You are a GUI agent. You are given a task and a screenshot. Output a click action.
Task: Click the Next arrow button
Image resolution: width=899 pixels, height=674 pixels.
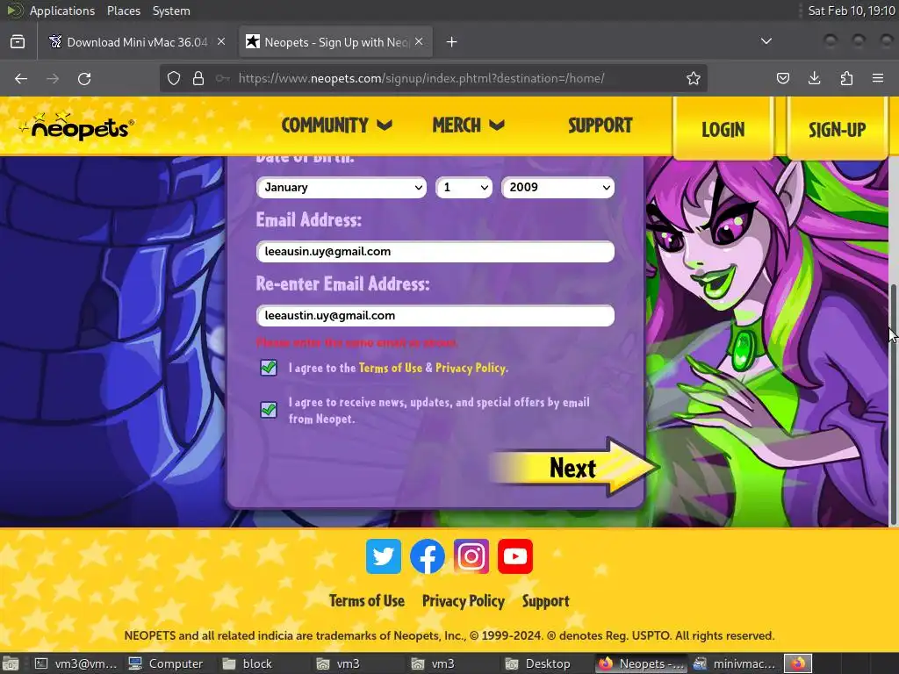coord(575,468)
